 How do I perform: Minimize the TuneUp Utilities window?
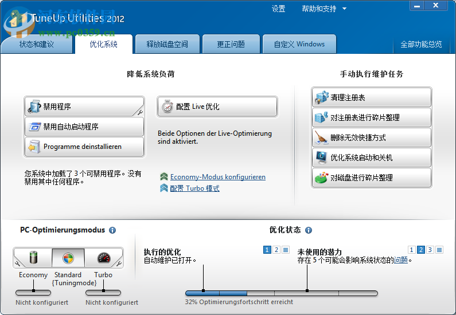(x=417, y=6)
